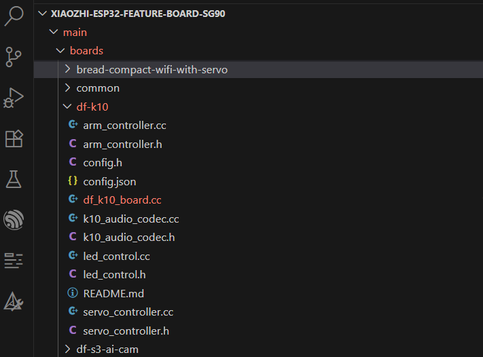
Task: Open the df_k10_board.cc file
Action: (122, 200)
